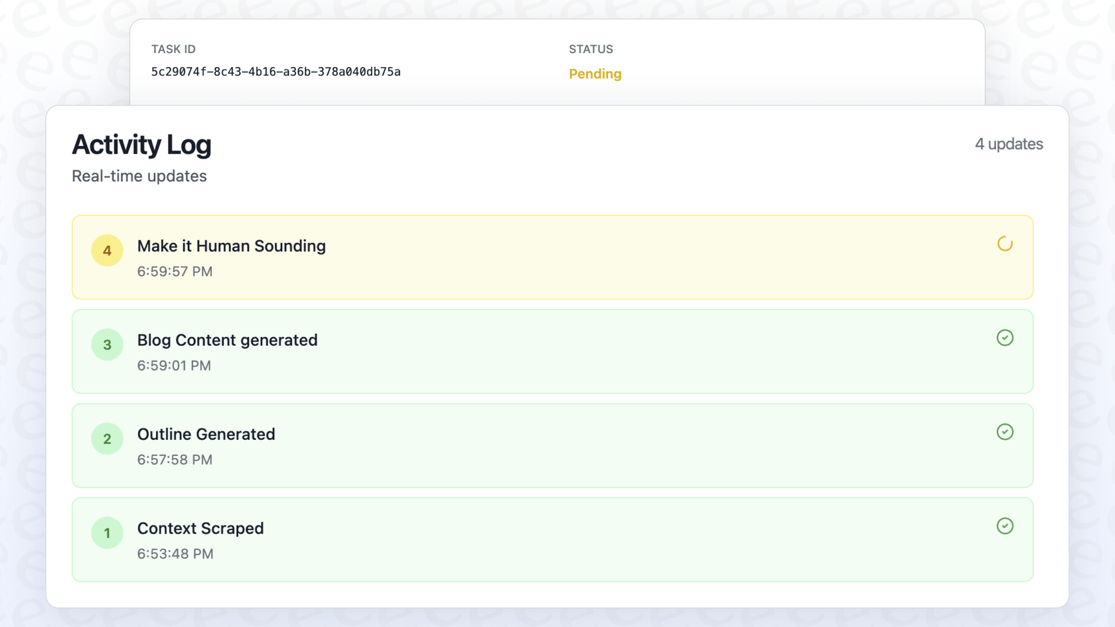This screenshot has height=627, width=1115.
Task: Click the checkmark icon for Context Scraped
Action: (1005, 526)
